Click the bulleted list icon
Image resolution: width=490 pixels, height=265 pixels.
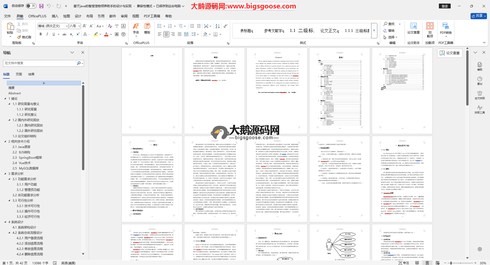(x=160, y=26)
